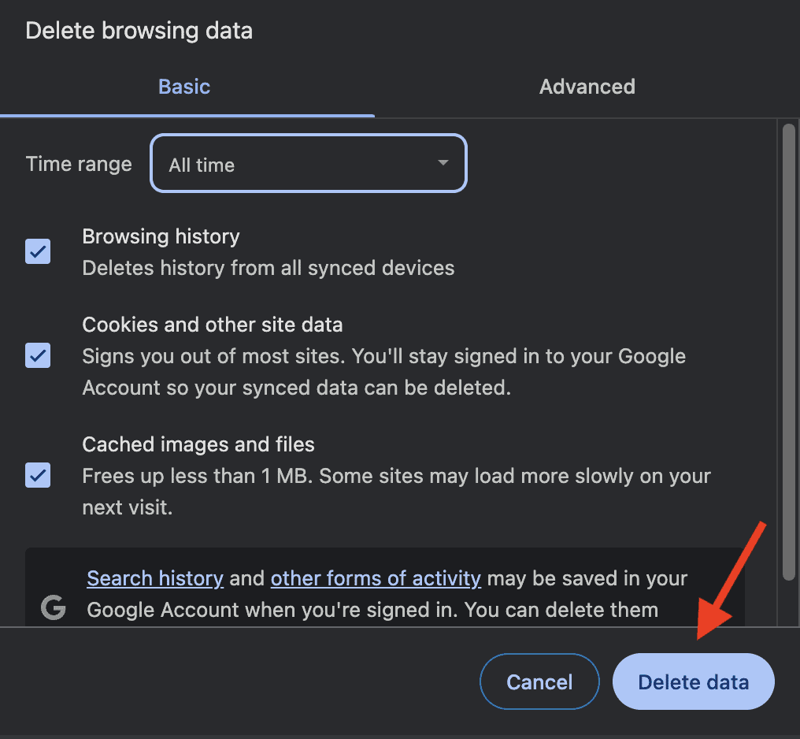Uncheck Cookies and other site data checkbox
Screen dimensions: 800x739
coord(38,355)
